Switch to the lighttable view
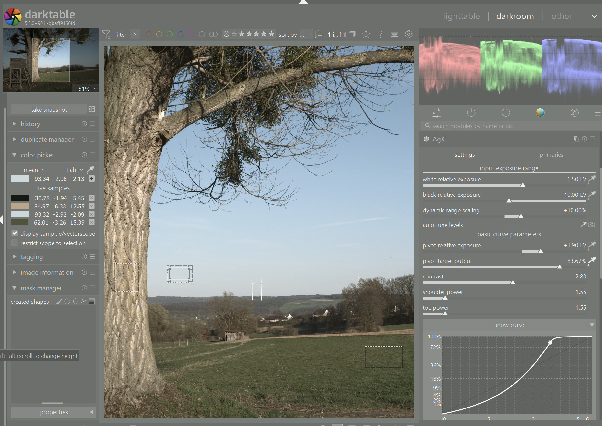The image size is (602, 426). [x=461, y=16]
